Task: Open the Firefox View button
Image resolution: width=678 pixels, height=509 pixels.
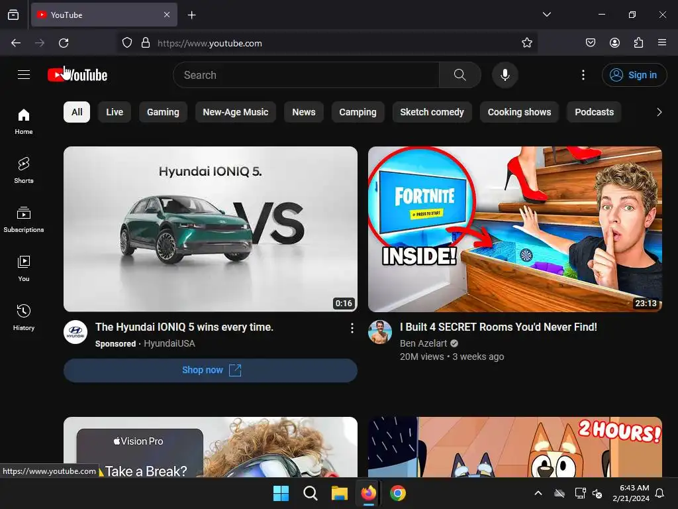Action: tap(13, 15)
